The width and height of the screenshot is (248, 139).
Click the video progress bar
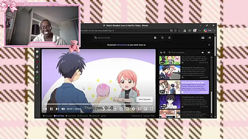click(98, 104)
